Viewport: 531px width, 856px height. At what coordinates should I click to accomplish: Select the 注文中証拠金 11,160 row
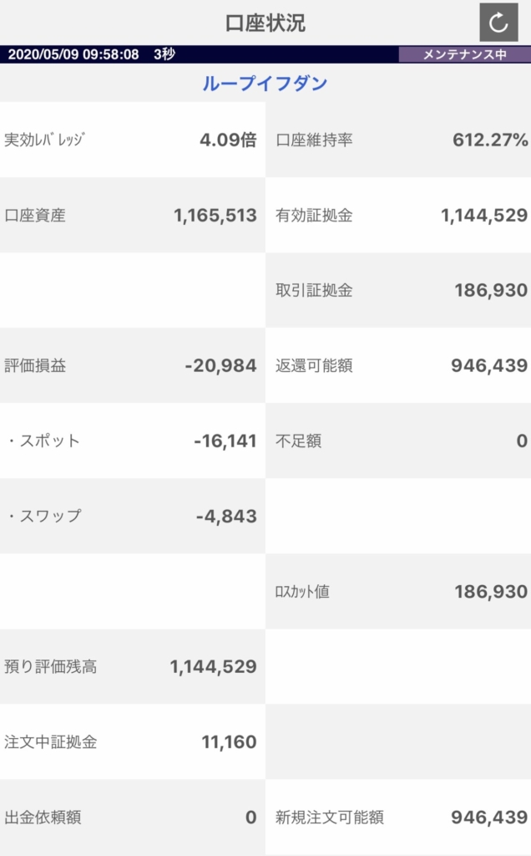tap(133, 742)
